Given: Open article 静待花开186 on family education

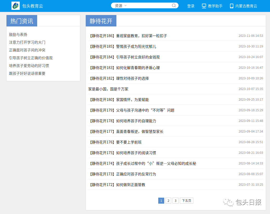Looking at the screenshot, I should point(128,36).
